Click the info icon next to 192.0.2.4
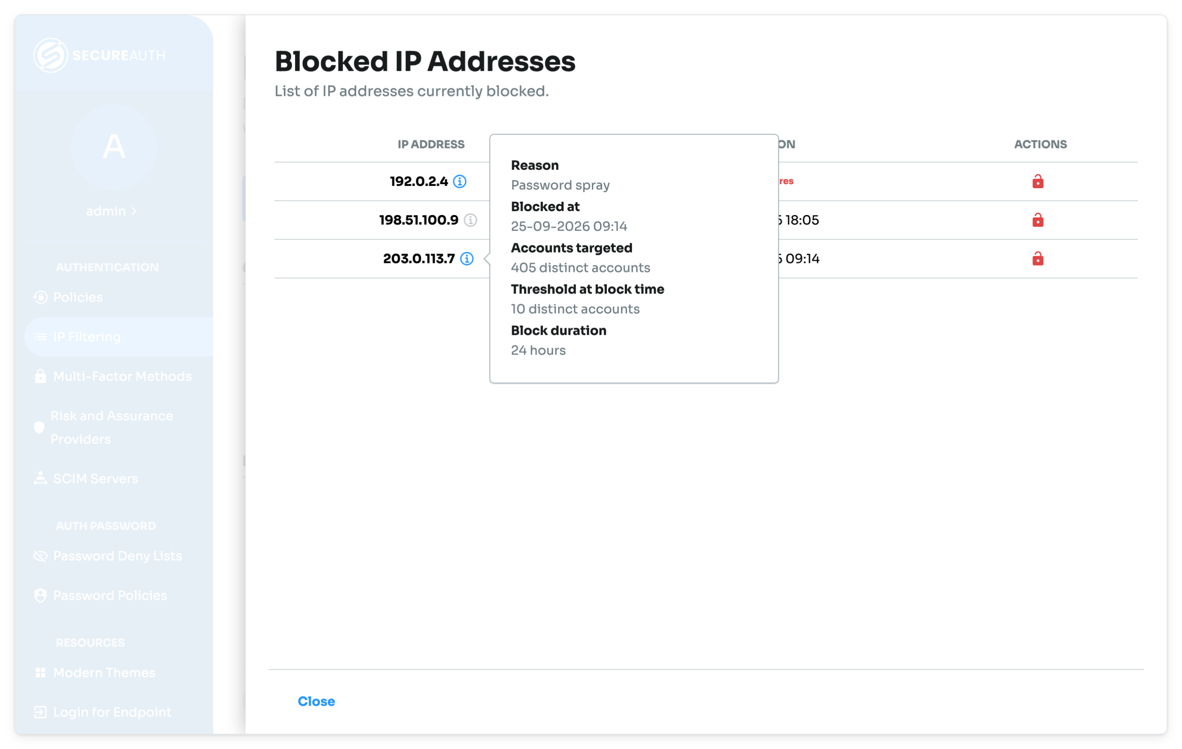The image size is (1182, 749). (x=459, y=181)
